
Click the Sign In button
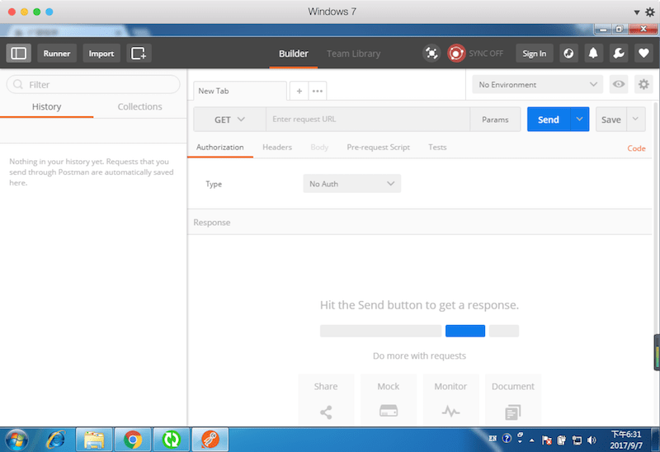(x=534, y=54)
